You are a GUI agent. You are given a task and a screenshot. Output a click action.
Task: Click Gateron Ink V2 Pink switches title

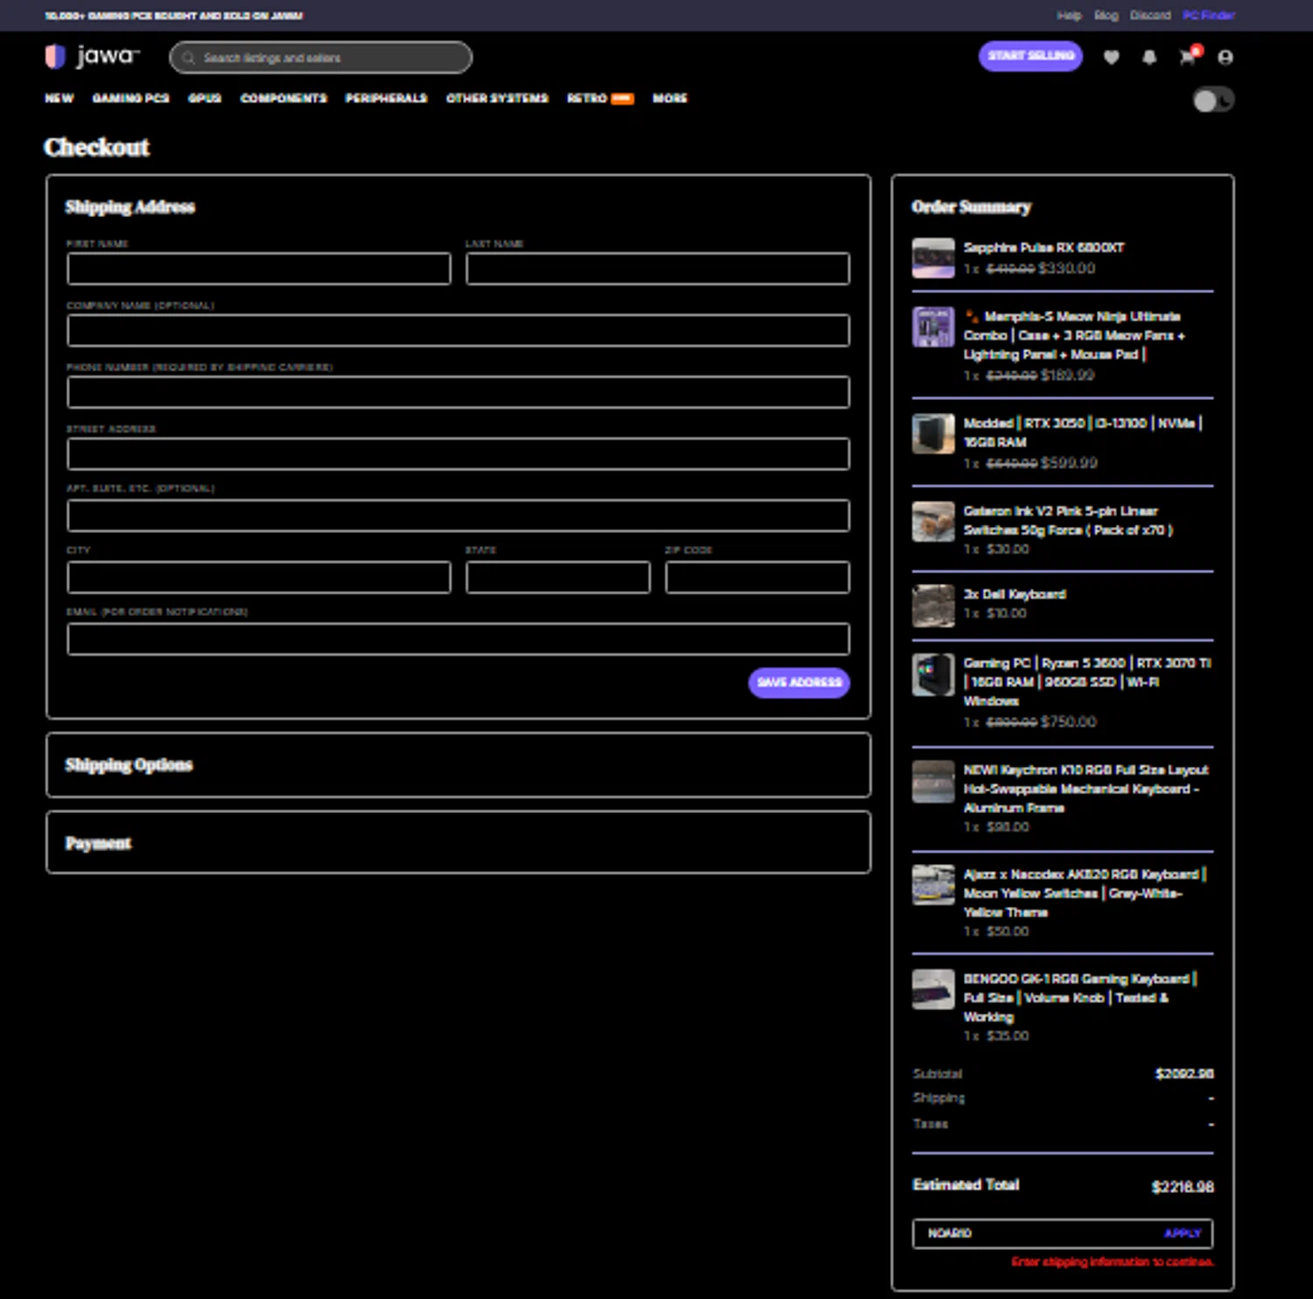point(1068,520)
